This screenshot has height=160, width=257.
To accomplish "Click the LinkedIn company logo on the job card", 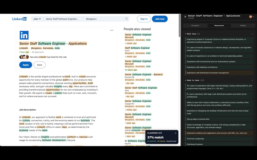I will pos(24,35).
